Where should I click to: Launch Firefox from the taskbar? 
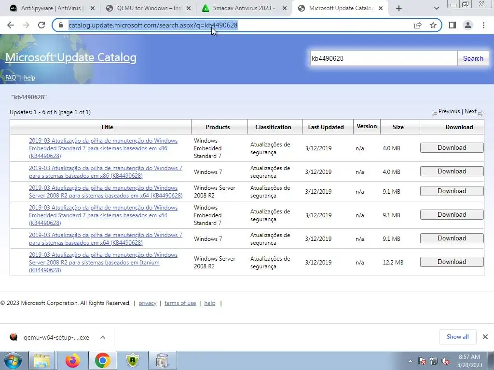(x=72, y=360)
